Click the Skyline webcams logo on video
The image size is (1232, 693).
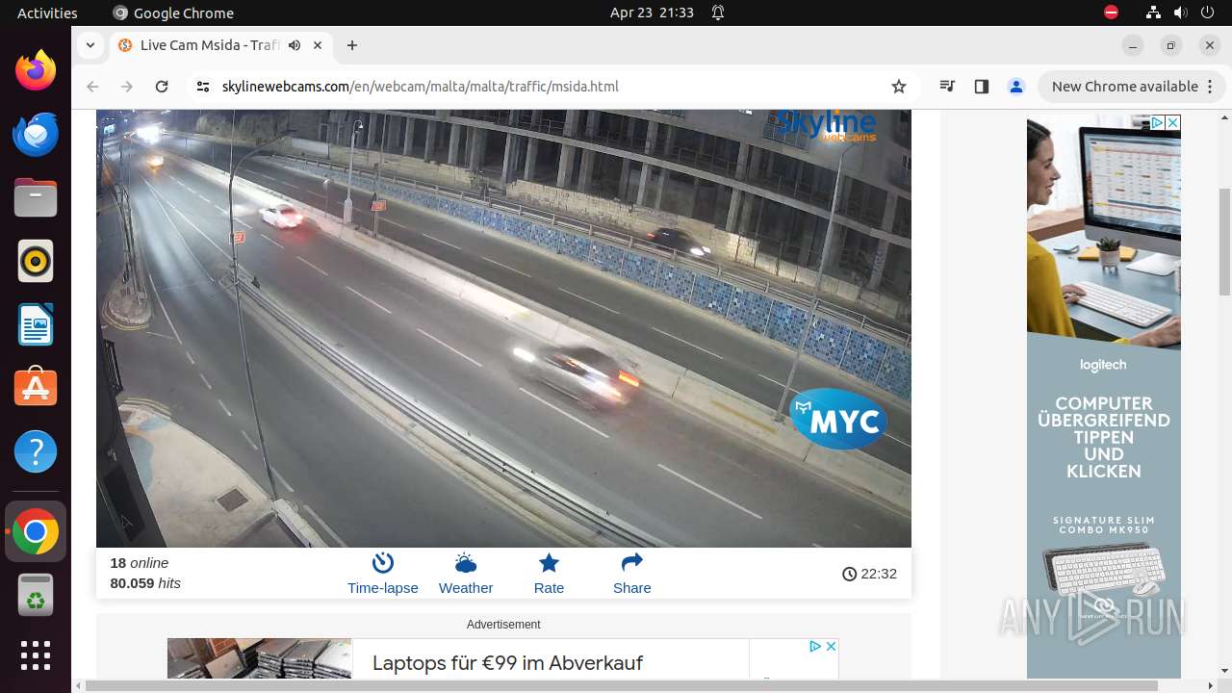point(827,125)
